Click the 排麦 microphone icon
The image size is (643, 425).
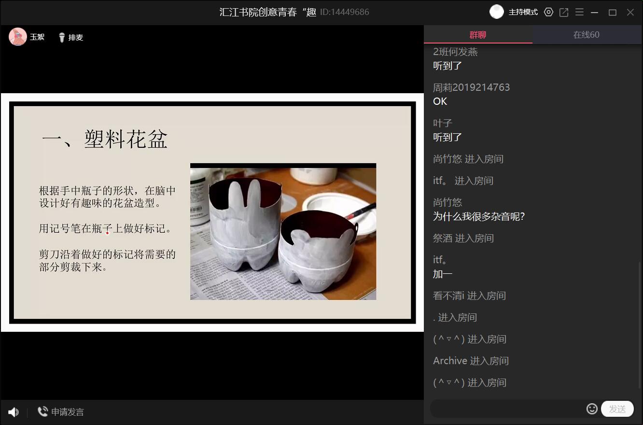click(62, 37)
